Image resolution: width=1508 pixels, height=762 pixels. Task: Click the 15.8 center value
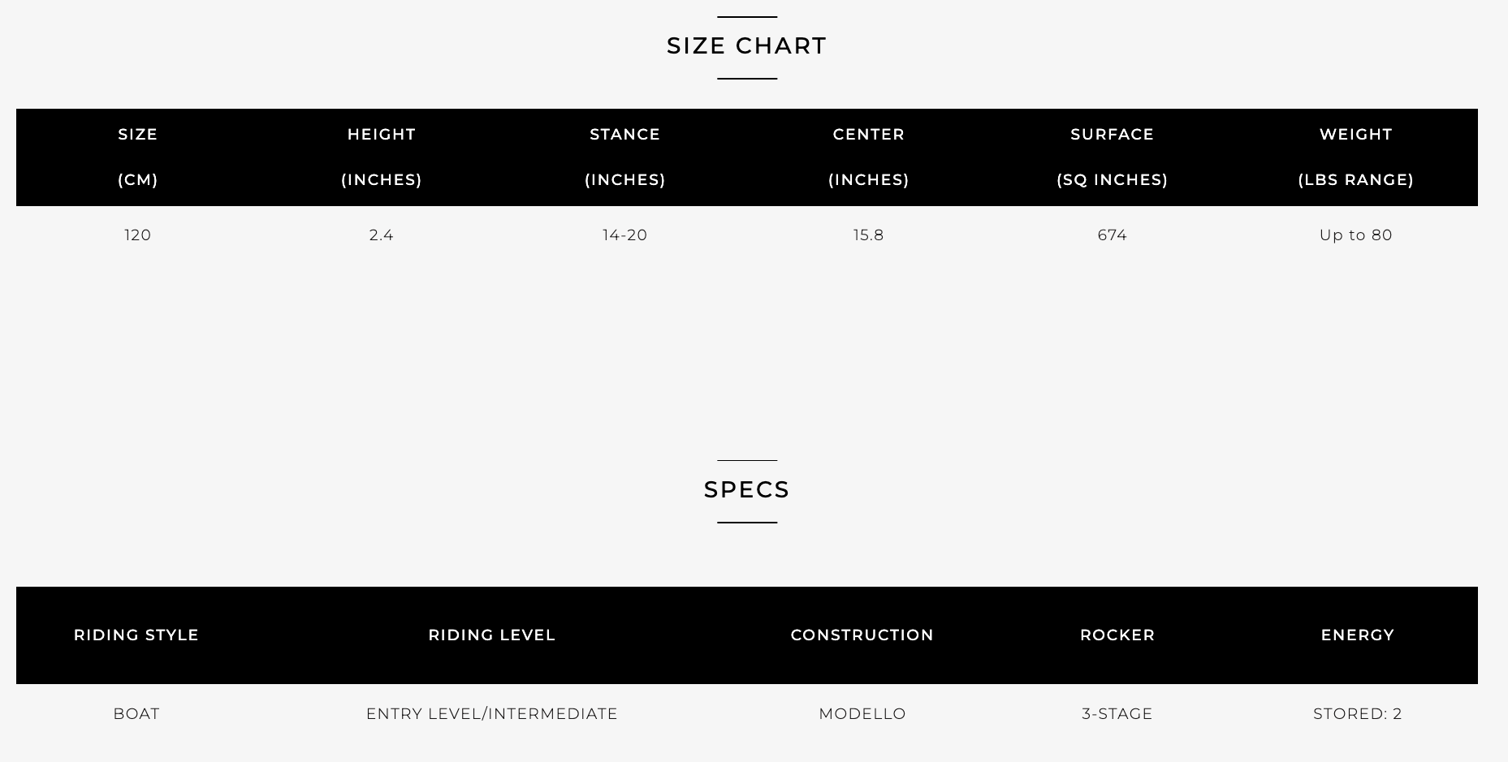869,235
